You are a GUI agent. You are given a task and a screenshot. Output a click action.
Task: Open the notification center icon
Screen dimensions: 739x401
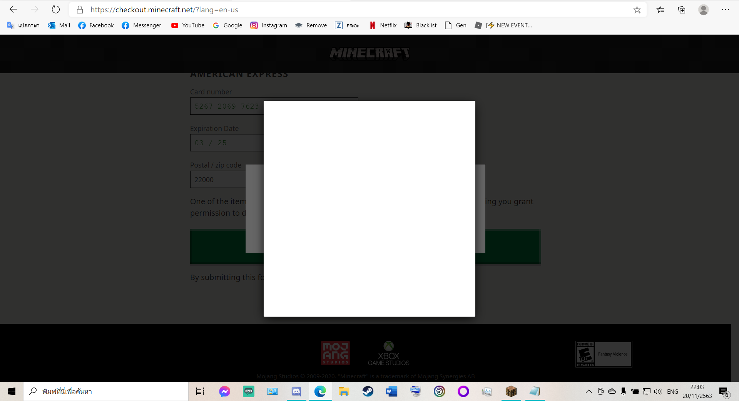pos(724,392)
